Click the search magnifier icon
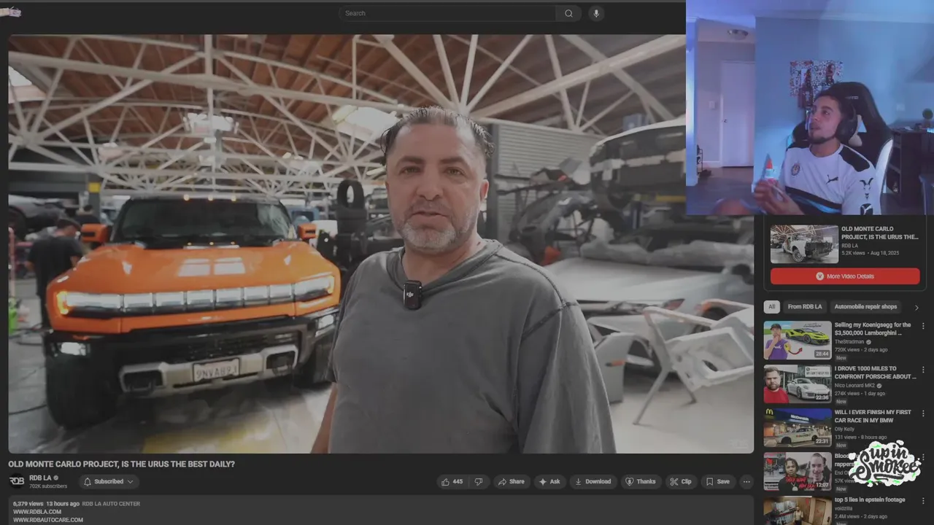Screen dimensions: 934x525 tap(568, 13)
